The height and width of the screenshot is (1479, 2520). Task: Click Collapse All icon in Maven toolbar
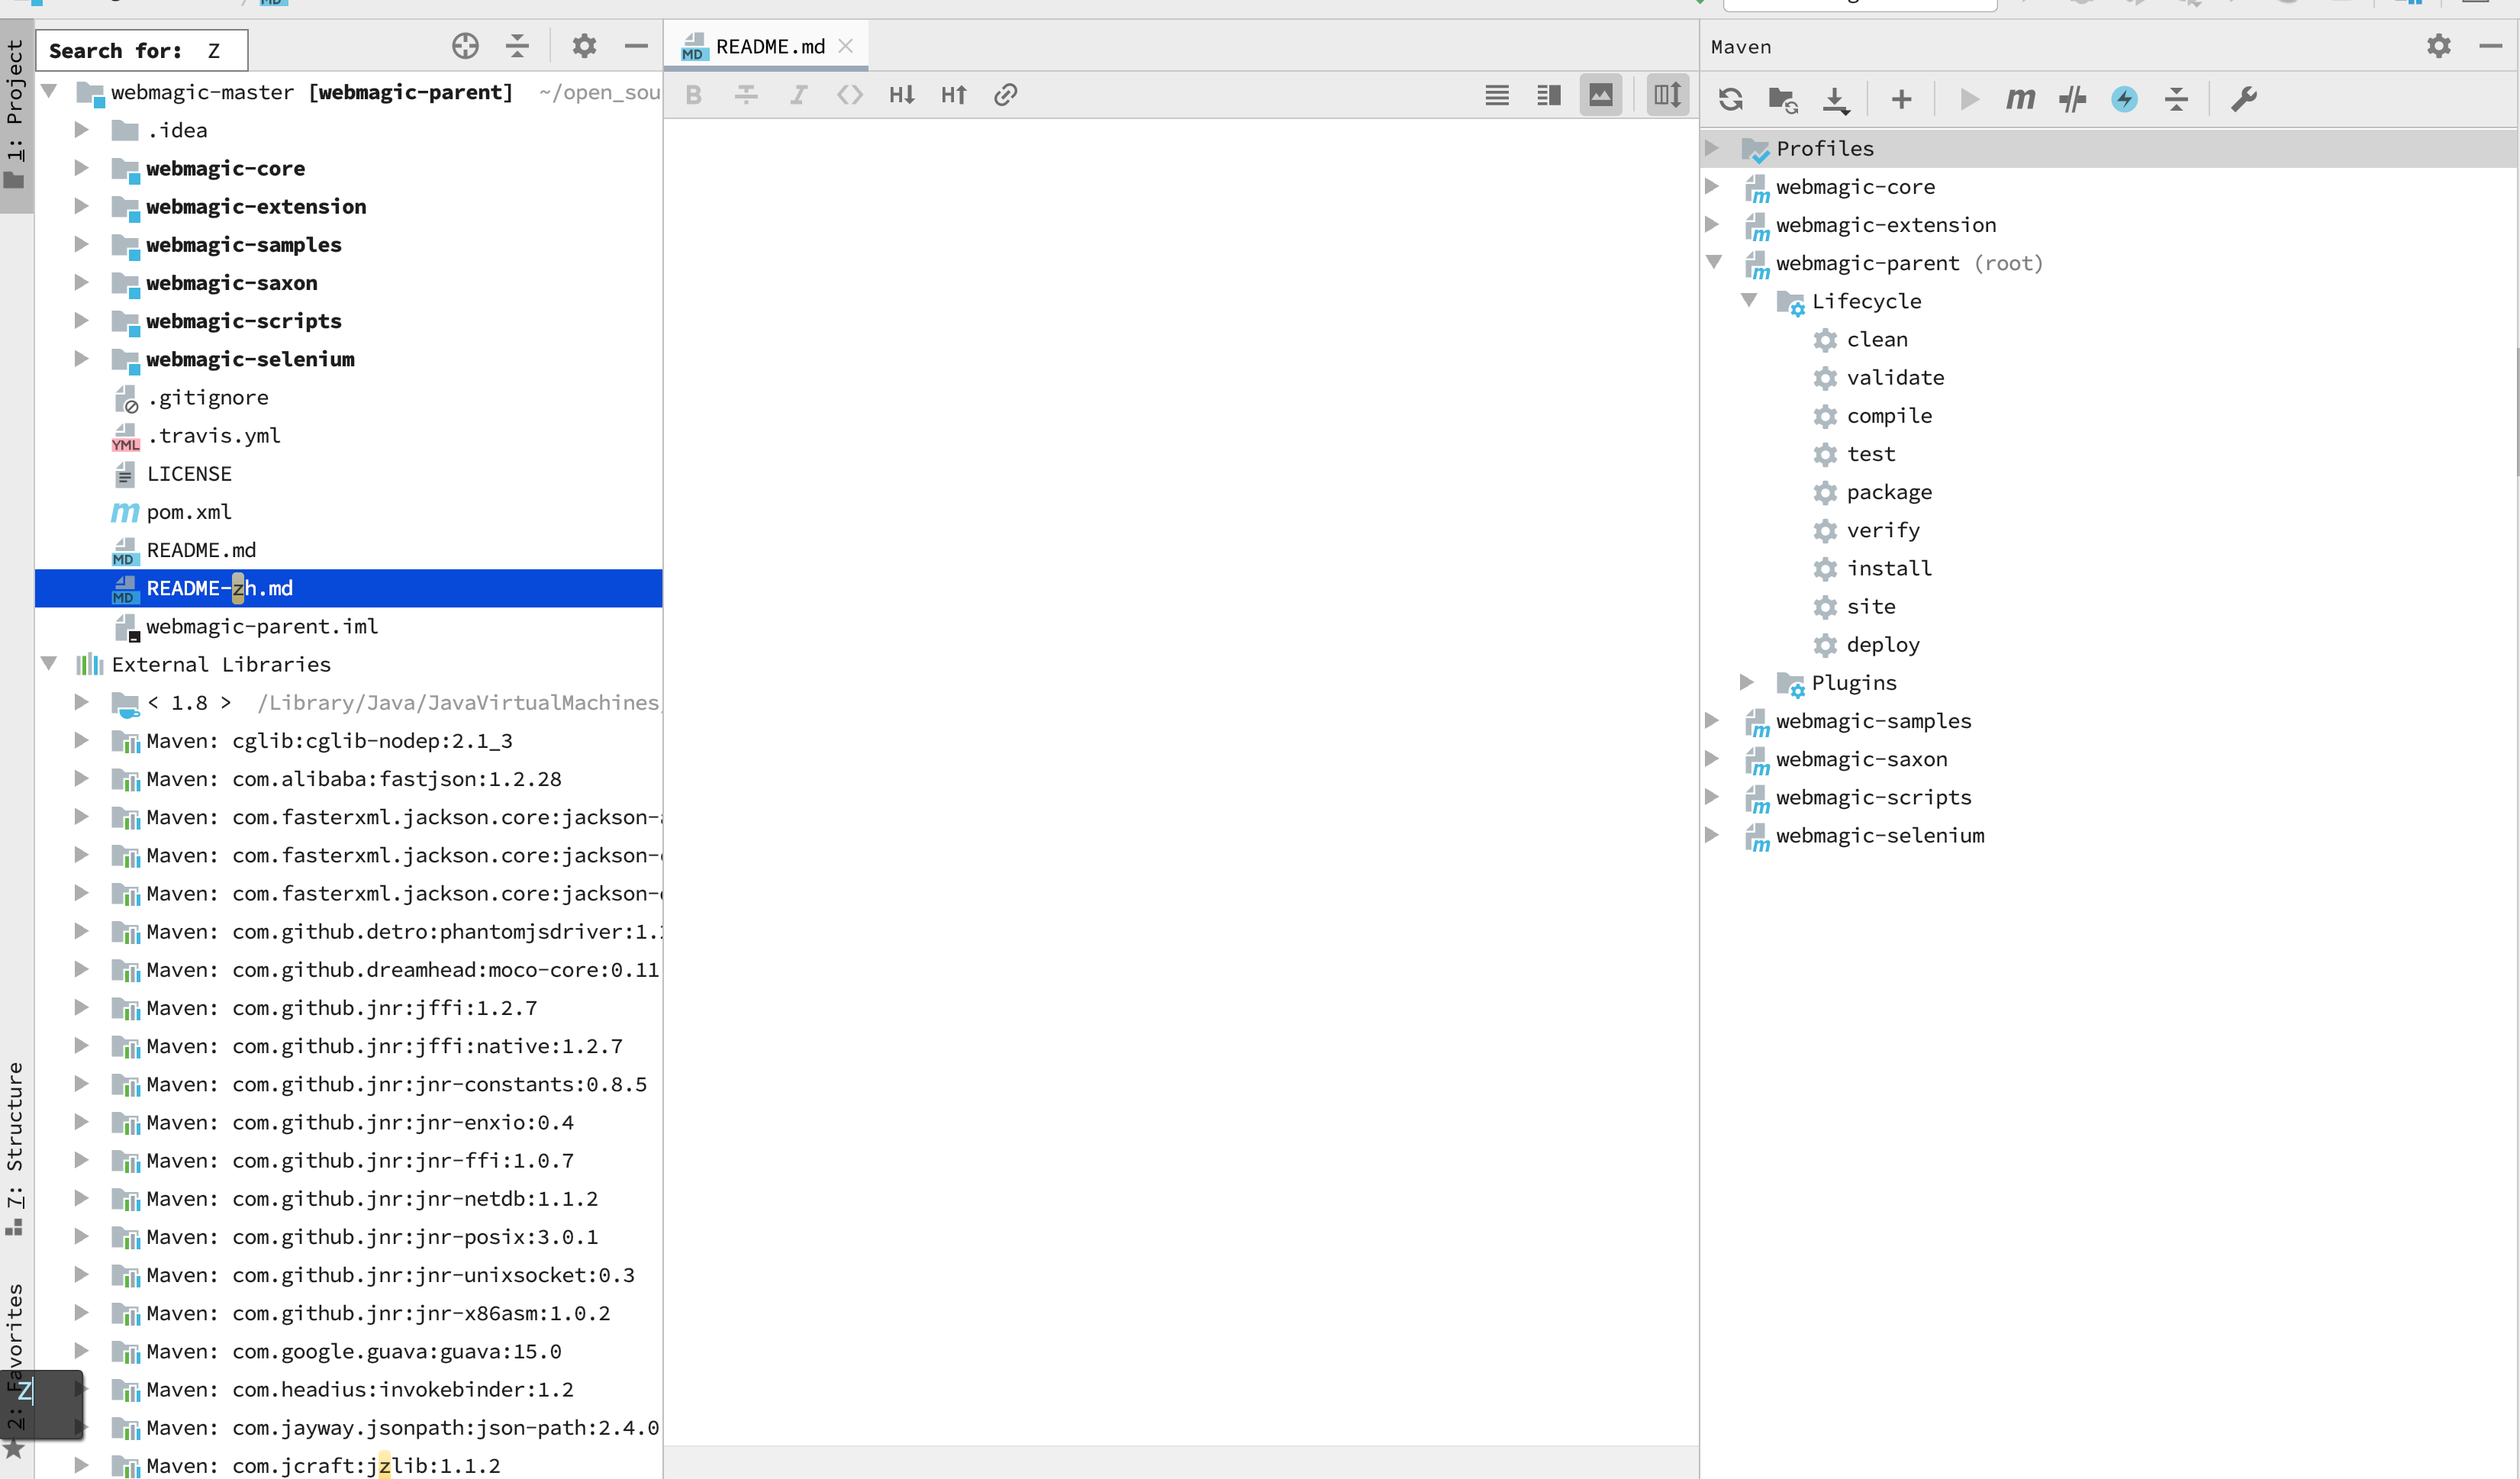click(x=2176, y=99)
